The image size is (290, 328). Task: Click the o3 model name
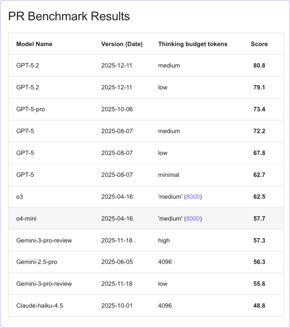pos(20,197)
